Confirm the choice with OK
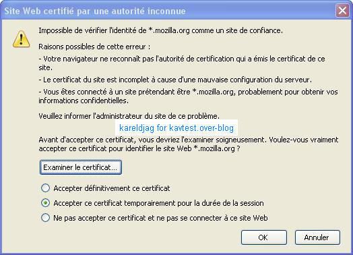This screenshot has height=255, width=353. point(264,237)
